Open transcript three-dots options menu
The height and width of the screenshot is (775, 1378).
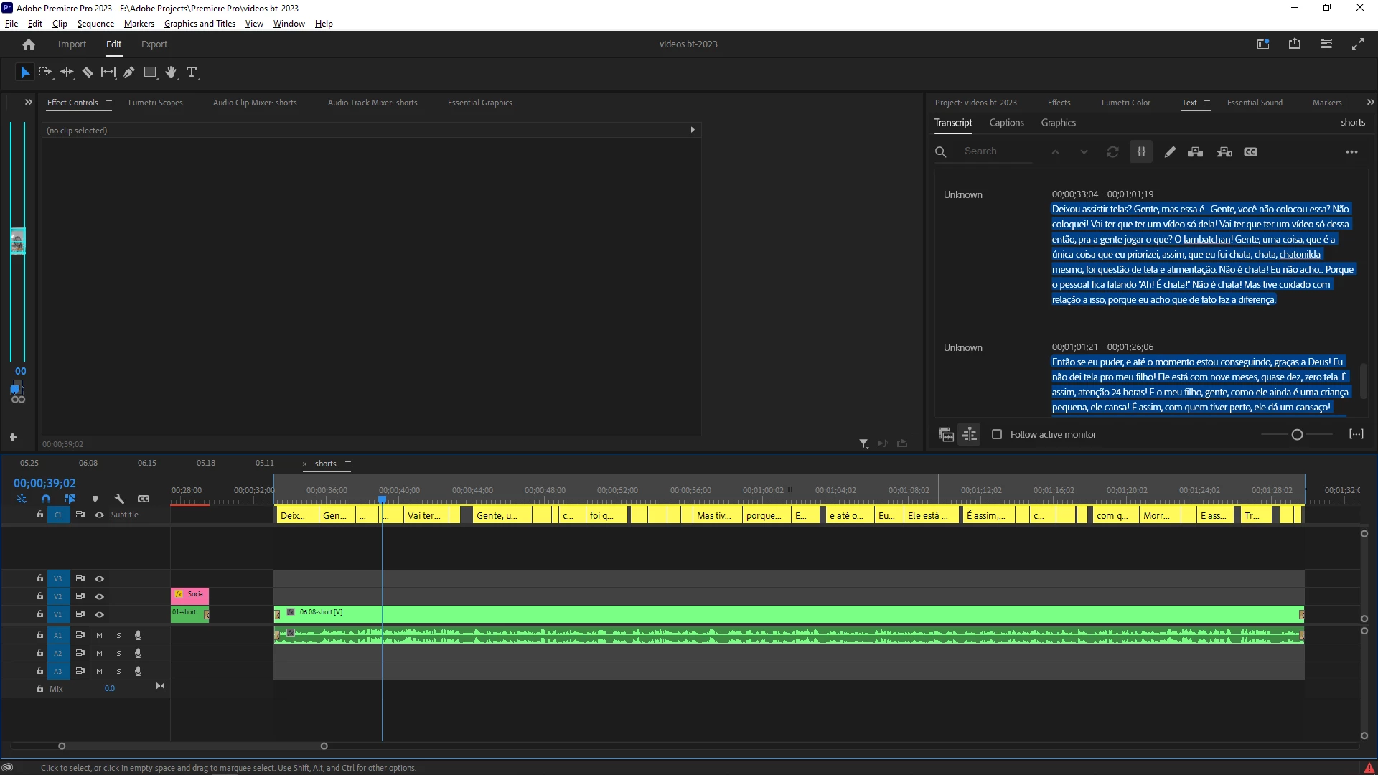[1351, 151]
